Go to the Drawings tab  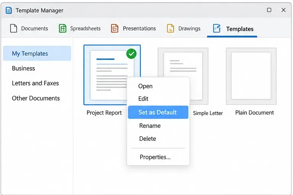[x=184, y=28]
